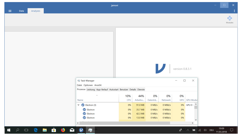Click the process list scroll-down arrow
The height and width of the screenshot is (135, 239).
196,120
